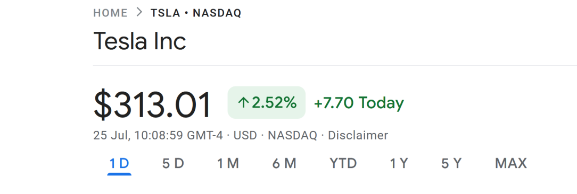
Task: View the 5 Y chart range
Action: click(451, 163)
